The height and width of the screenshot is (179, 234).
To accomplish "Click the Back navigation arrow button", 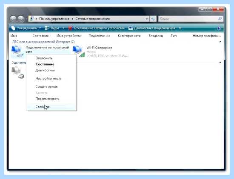I will (x=13, y=19).
